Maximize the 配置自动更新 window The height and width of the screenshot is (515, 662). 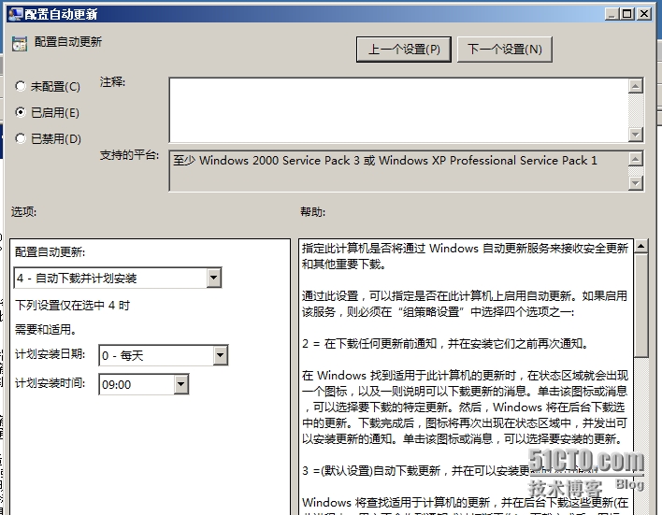pos(627,14)
